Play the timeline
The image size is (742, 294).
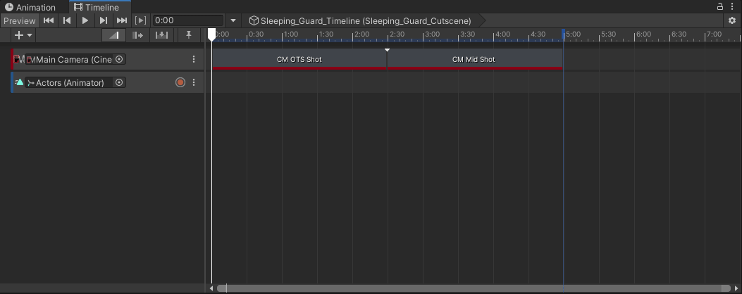(85, 20)
